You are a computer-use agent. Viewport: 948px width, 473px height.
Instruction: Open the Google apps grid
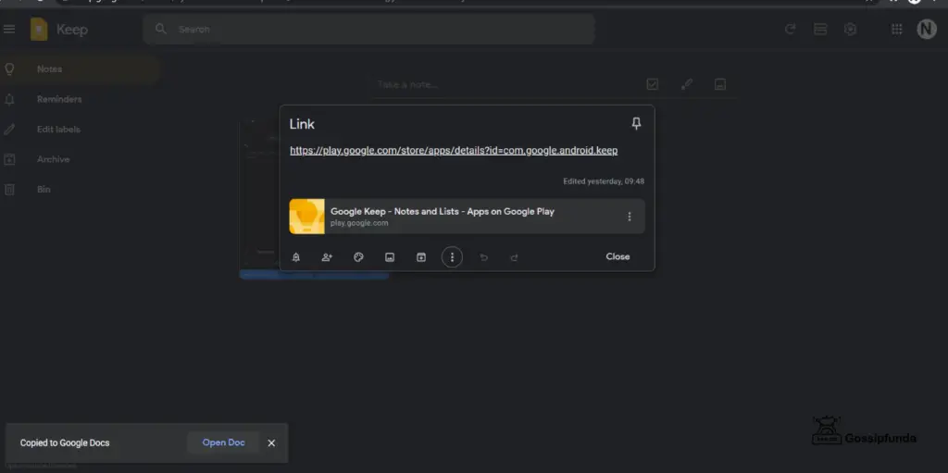[897, 29]
